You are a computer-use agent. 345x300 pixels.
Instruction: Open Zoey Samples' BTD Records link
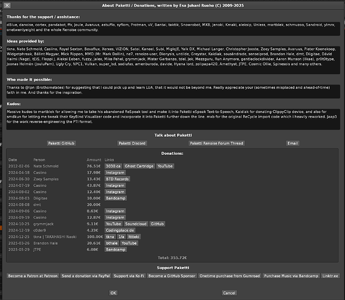pos(117,179)
